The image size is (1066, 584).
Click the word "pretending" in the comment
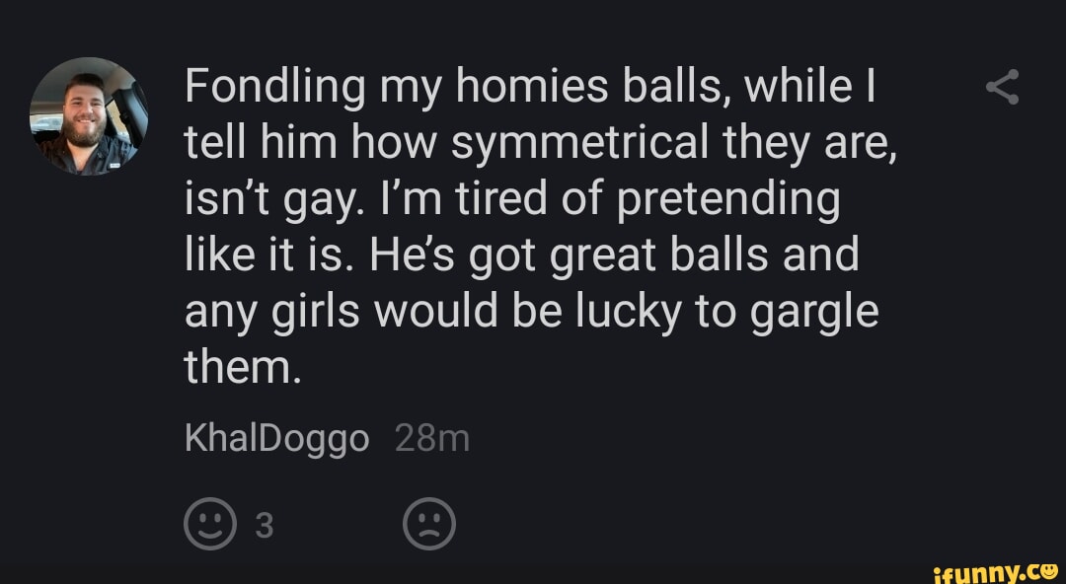[x=740, y=201]
